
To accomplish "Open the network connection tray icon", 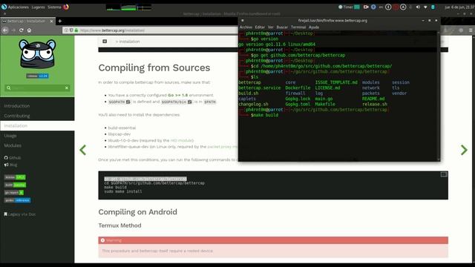I will pos(425,7).
